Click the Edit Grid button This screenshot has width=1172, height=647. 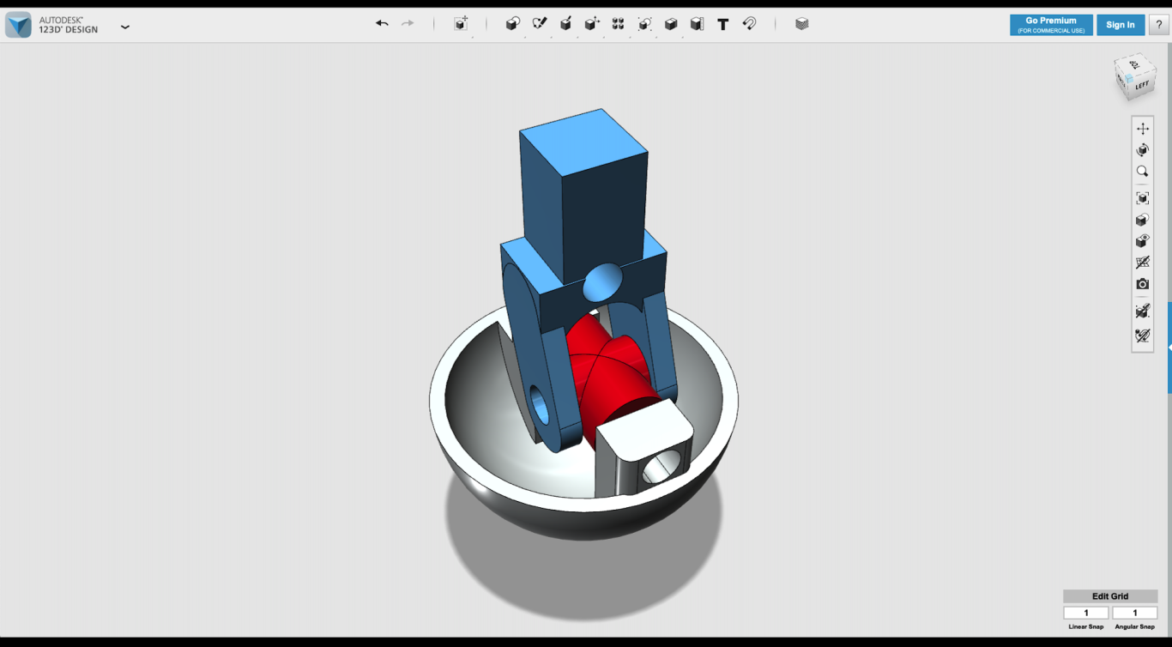point(1110,596)
